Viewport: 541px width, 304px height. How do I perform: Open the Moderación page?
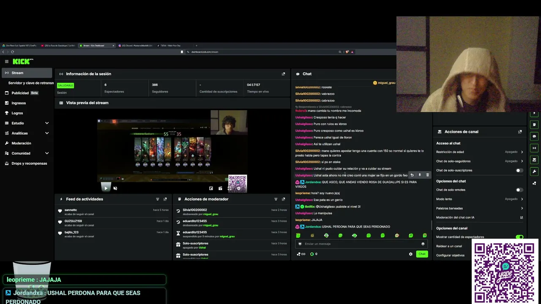(x=27, y=143)
